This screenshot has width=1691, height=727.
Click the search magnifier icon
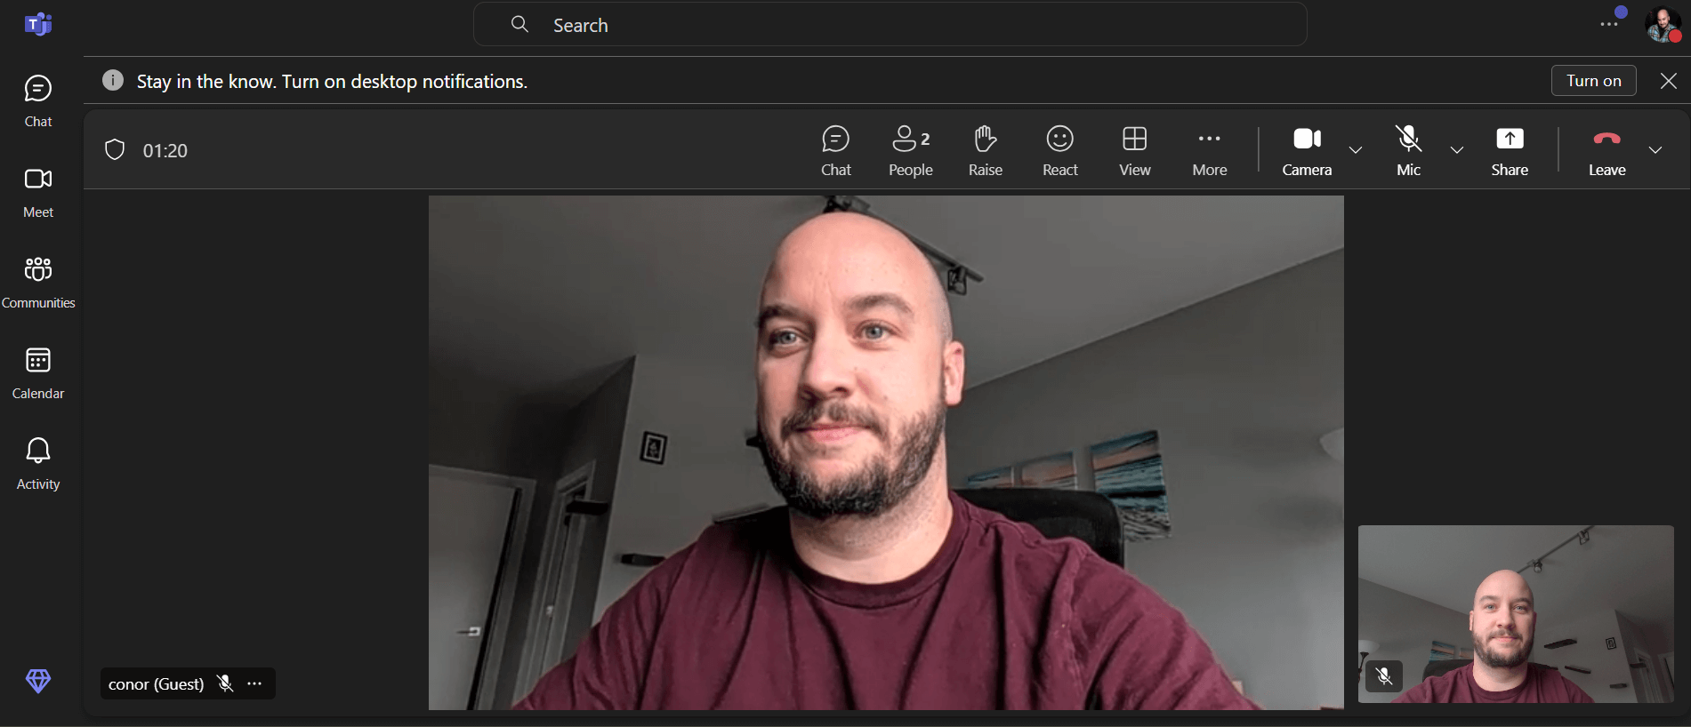[x=520, y=24]
